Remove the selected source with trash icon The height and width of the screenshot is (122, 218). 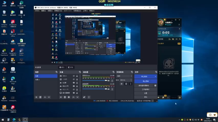point(65,97)
